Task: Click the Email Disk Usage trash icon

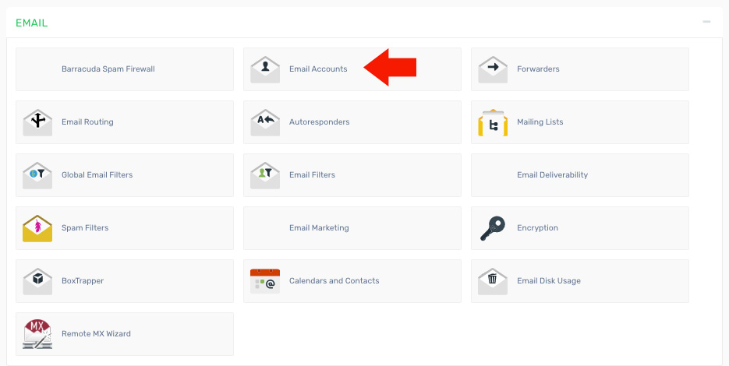Action: point(493,281)
